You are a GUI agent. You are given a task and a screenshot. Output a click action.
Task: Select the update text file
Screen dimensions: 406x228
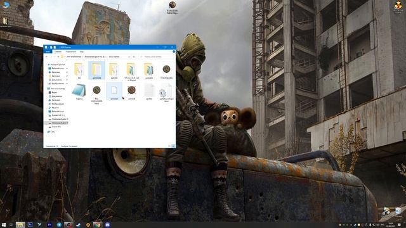(149, 91)
